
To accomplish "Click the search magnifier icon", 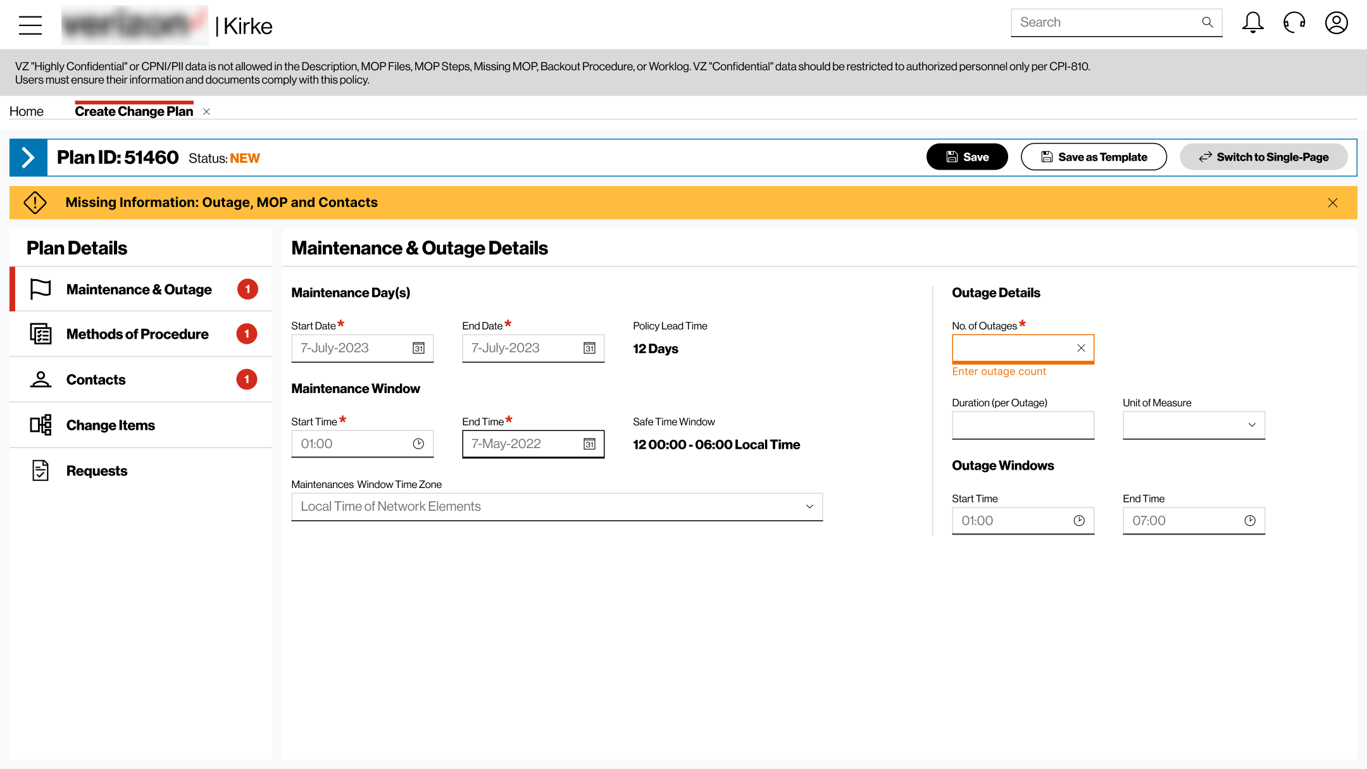I will click(1208, 22).
